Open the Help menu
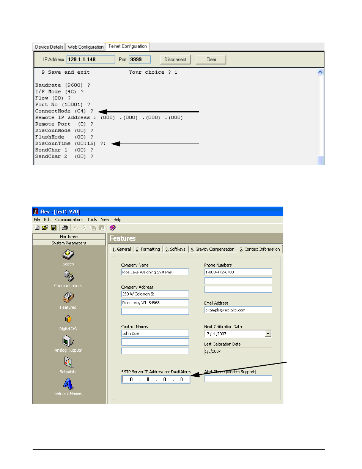 (x=117, y=219)
